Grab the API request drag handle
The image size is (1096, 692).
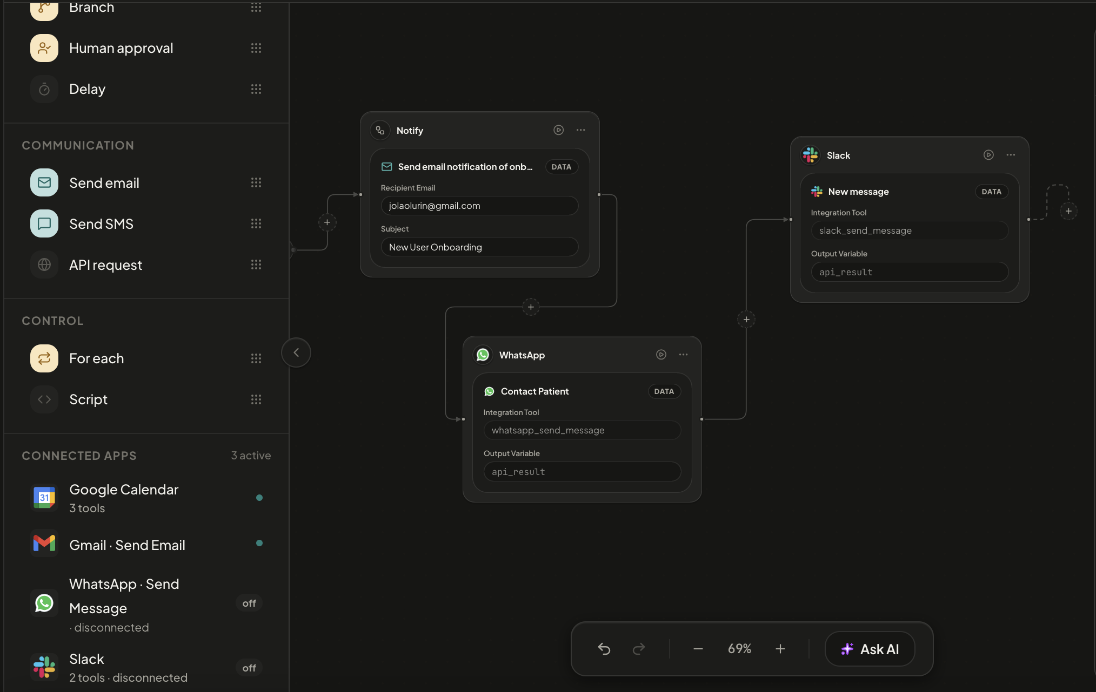(256, 264)
